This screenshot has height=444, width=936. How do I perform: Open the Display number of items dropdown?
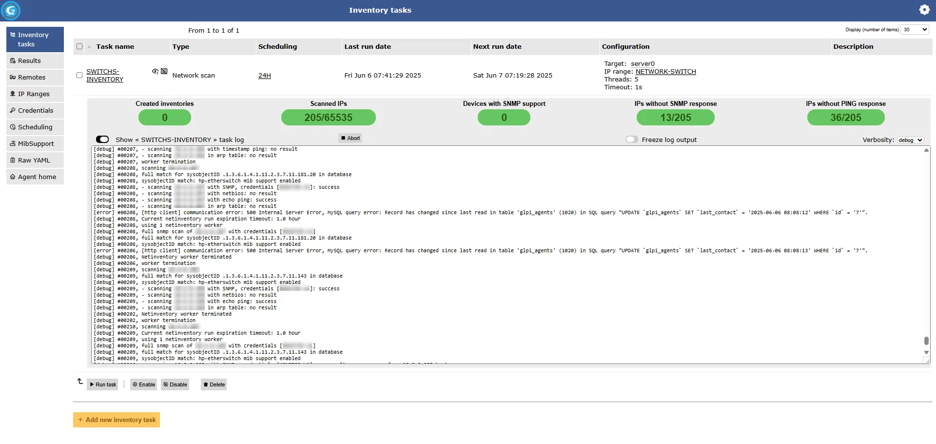(914, 30)
